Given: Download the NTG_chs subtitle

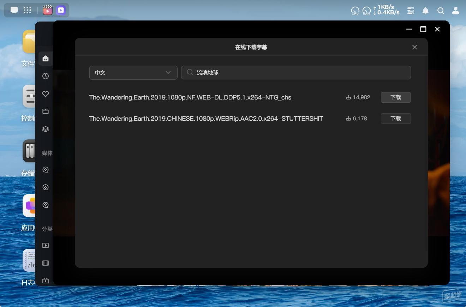Looking at the screenshot, I should [x=396, y=97].
